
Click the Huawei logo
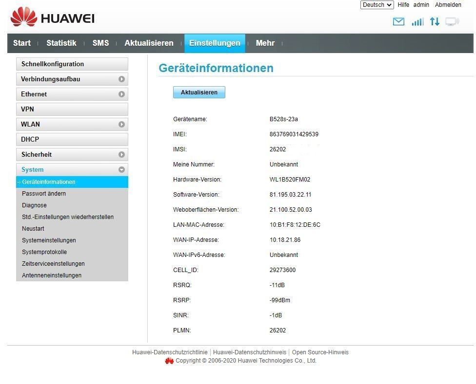(52, 17)
